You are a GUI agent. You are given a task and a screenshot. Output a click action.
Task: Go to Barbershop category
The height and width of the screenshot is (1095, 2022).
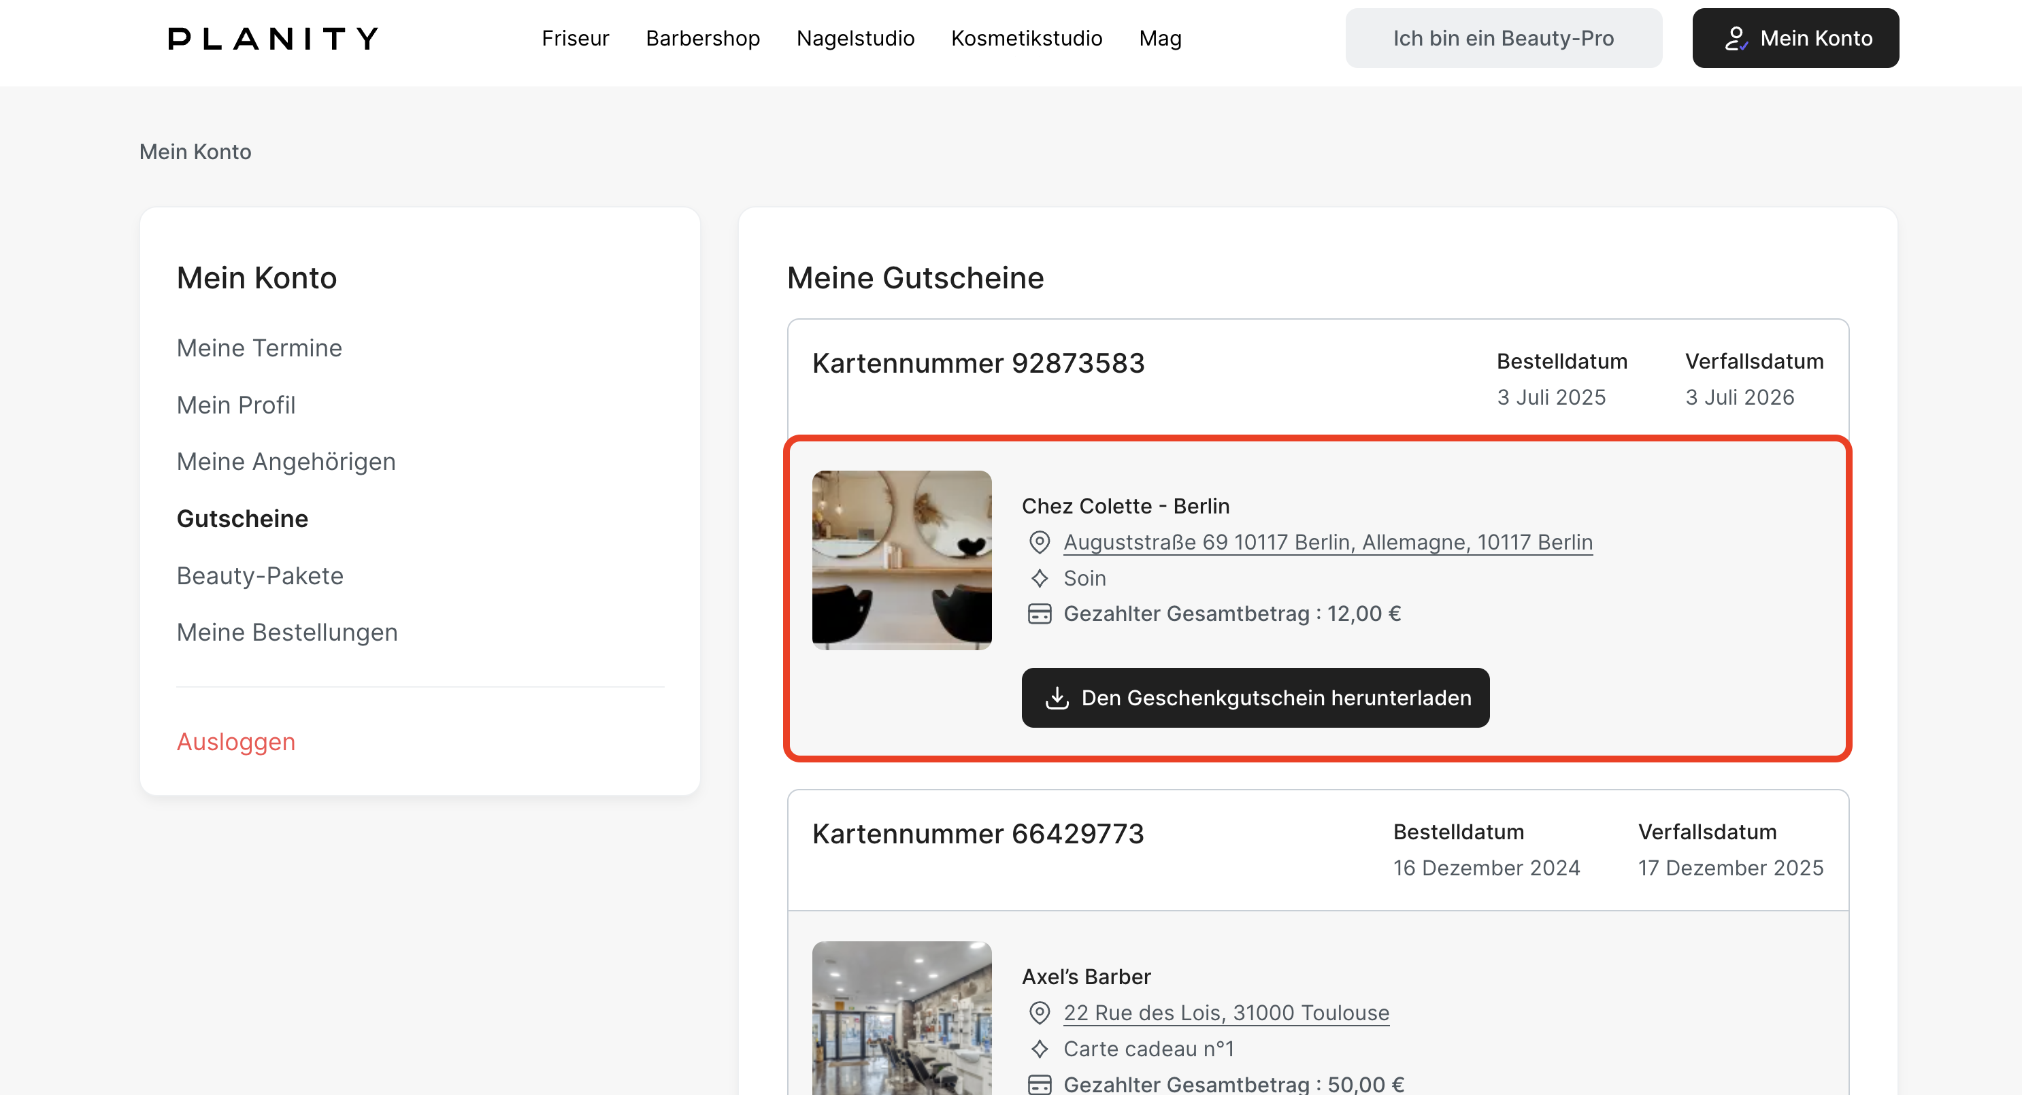click(703, 37)
